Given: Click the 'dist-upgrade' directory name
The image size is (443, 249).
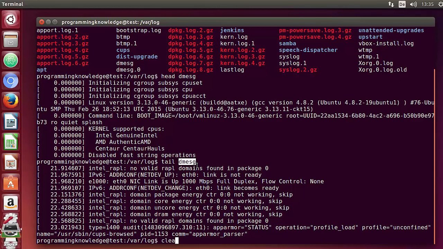Looking at the screenshot, I should pyautogui.click(x=137, y=57).
